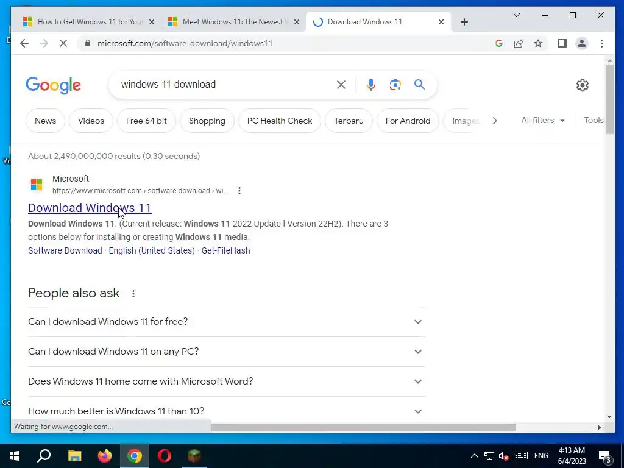Viewport: 624px width, 468px height.
Task: Expand How much better is Windows 11 question
Action: tap(227, 411)
